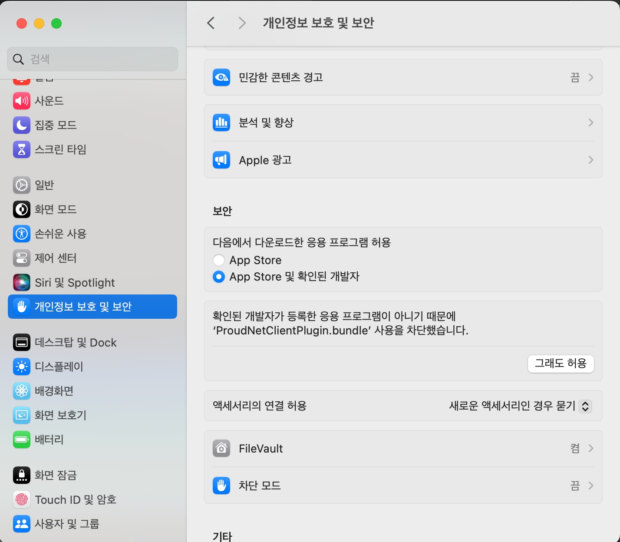Open 배터리 settings in the sidebar
620x542 pixels.
point(49,440)
